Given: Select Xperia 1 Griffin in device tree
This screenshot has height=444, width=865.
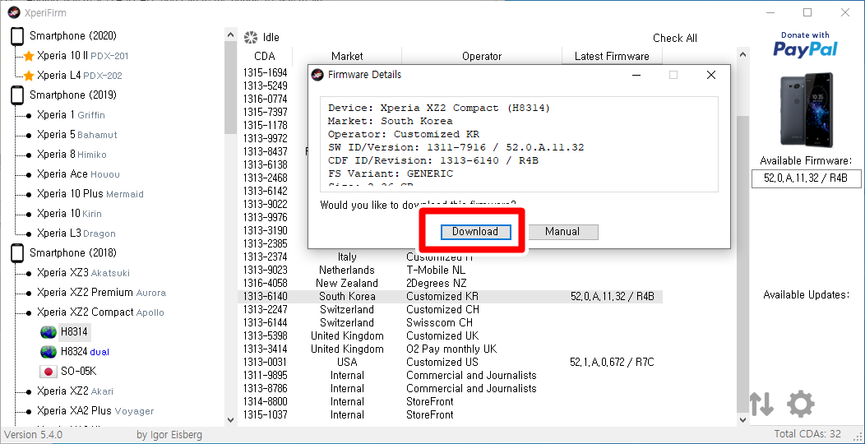Looking at the screenshot, I should [x=71, y=115].
